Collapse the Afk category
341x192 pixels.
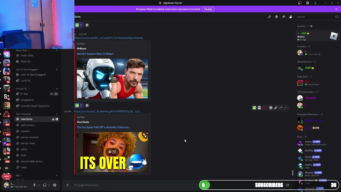pyautogui.click(x=19, y=176)
